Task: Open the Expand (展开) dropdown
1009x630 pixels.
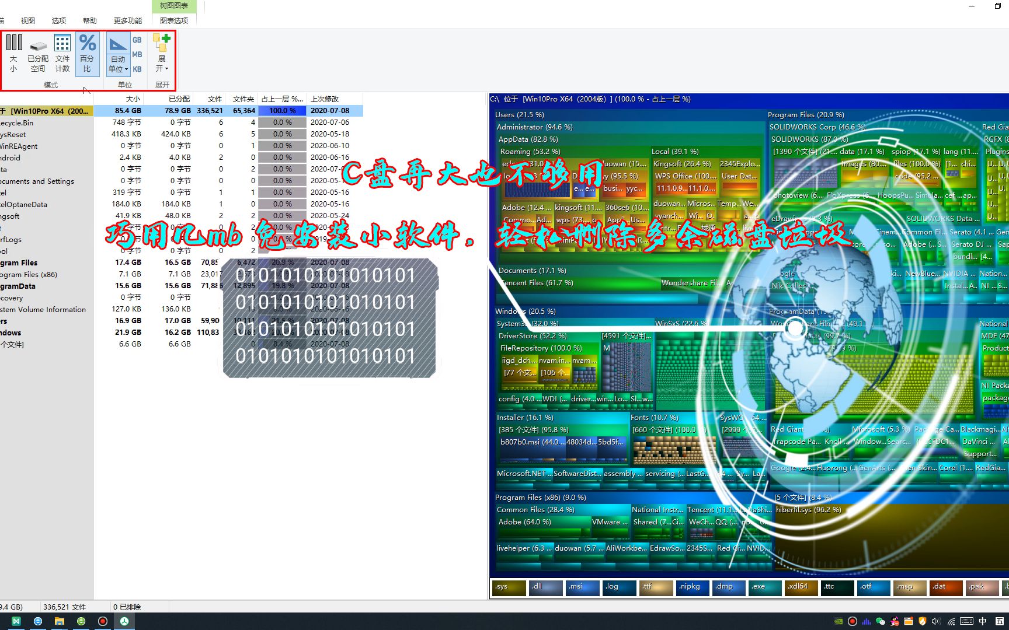Action: click(x=162, y=53)
